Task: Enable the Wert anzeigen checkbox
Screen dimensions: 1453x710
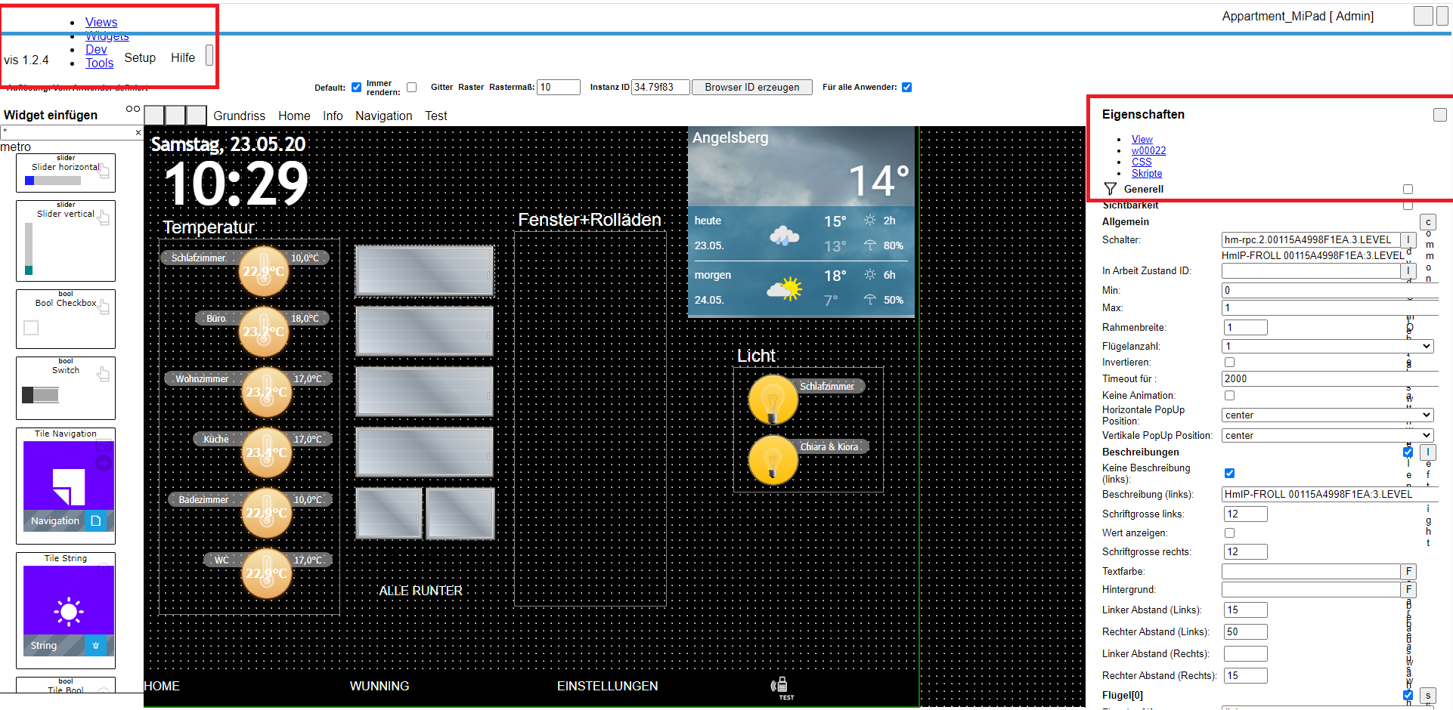Action: coord(1230,533)
